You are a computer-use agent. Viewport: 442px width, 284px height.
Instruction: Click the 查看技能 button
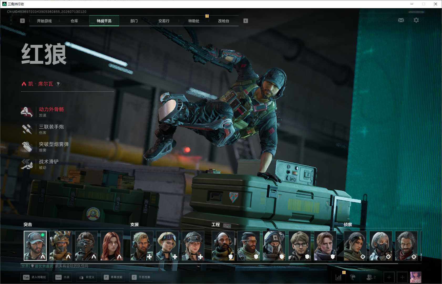[113, 277]
